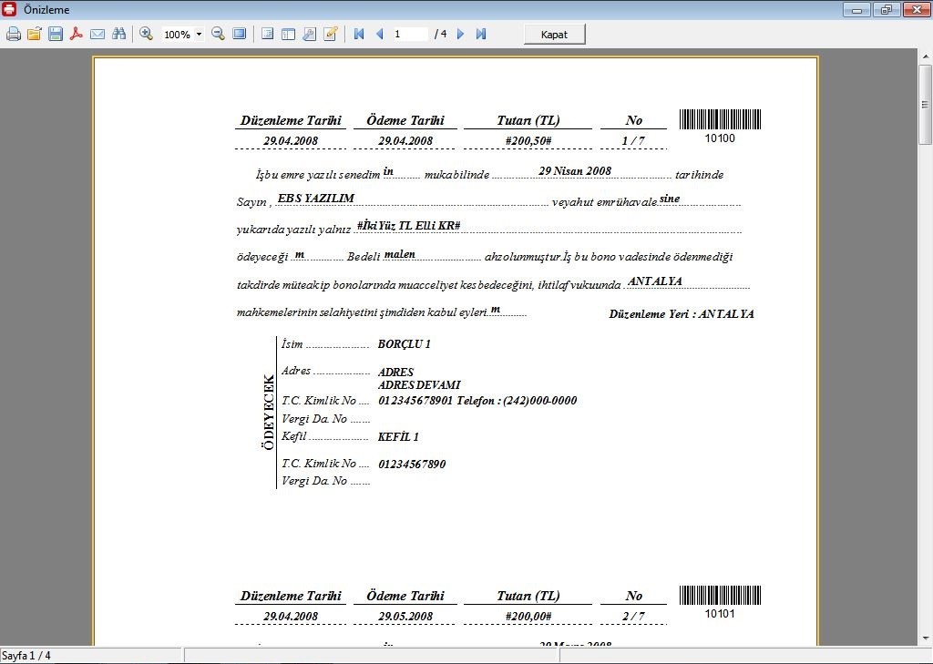Open the 100% zoom level dropdown
The image size is (933, 664).
pos(199,35)
